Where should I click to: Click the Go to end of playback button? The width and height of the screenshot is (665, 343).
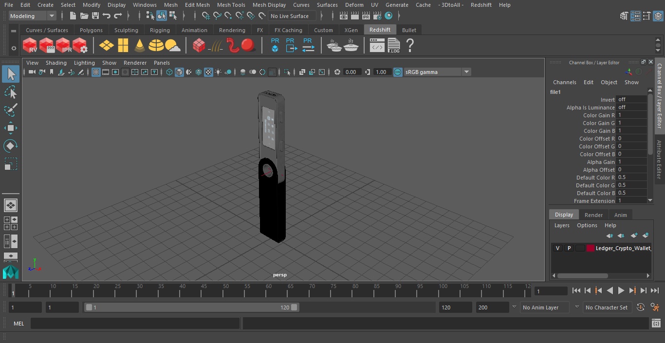tap(655, 290)
